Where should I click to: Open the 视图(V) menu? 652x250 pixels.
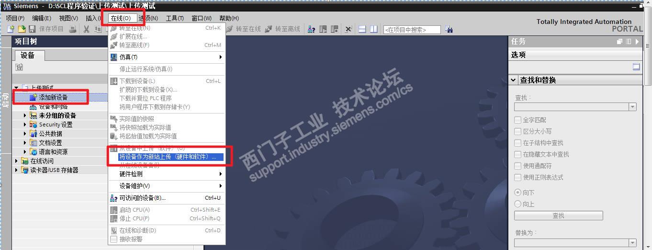point(68,18)
